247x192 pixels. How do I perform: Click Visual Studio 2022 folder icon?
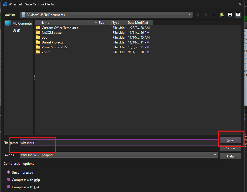tap(38, 47)
